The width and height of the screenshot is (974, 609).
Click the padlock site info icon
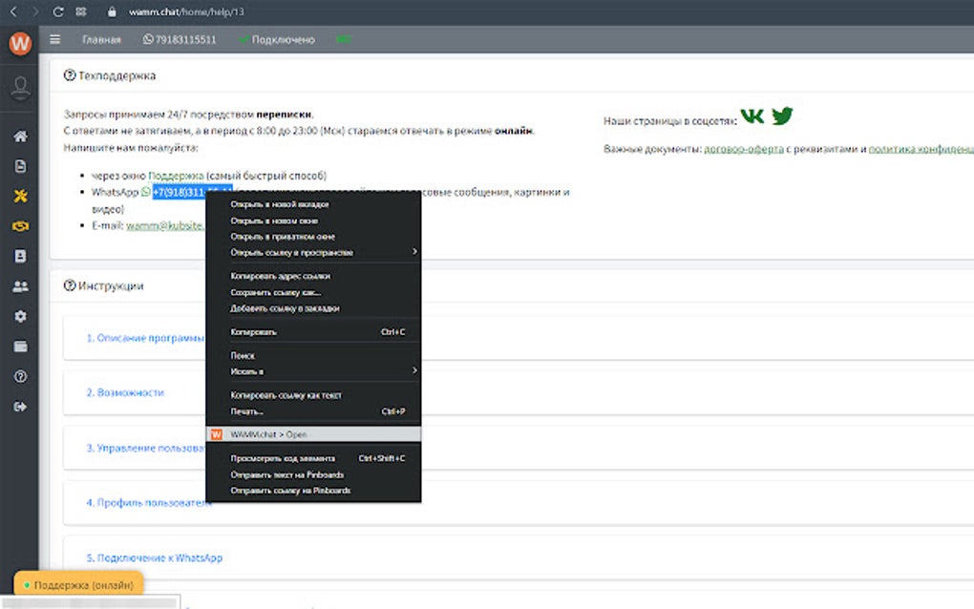111,11
